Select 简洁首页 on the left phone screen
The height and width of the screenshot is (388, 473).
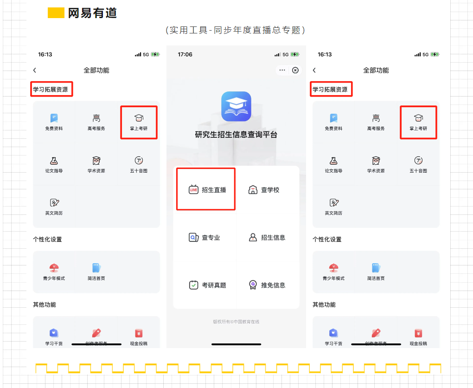pos(96,272)
